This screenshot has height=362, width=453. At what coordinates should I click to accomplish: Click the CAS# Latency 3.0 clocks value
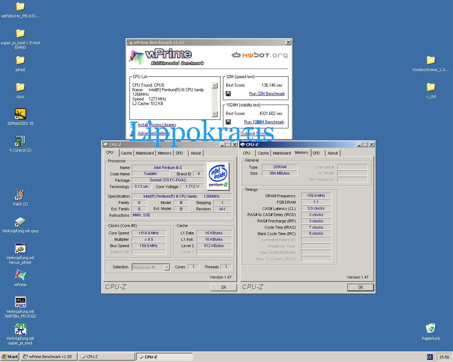click(316, 208)
